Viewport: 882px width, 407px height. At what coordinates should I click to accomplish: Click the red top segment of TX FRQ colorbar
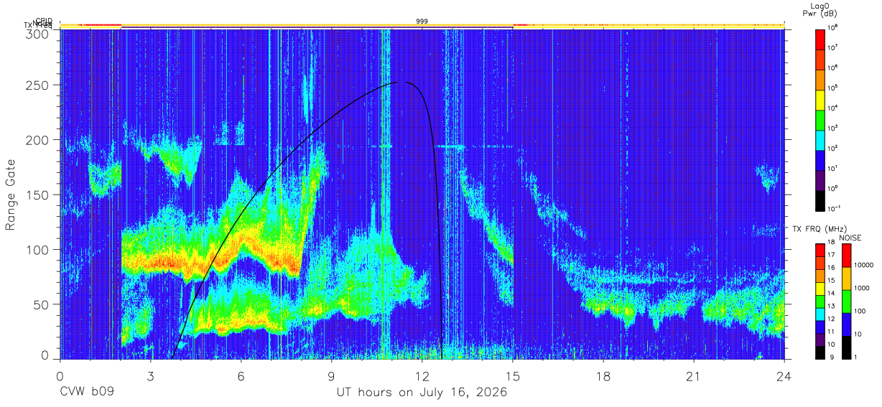(x=820, y=251)
